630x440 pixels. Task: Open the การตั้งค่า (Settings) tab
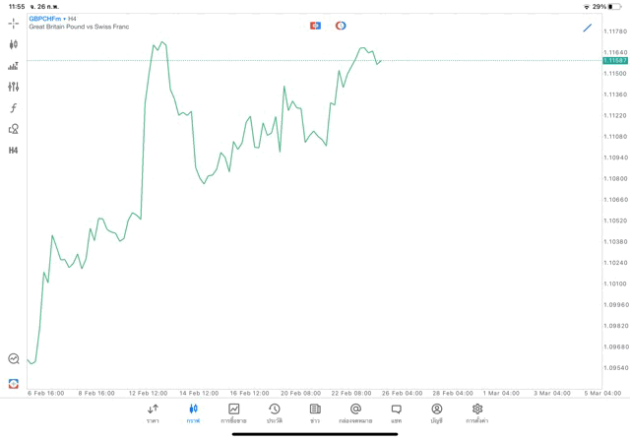point(477,412)
